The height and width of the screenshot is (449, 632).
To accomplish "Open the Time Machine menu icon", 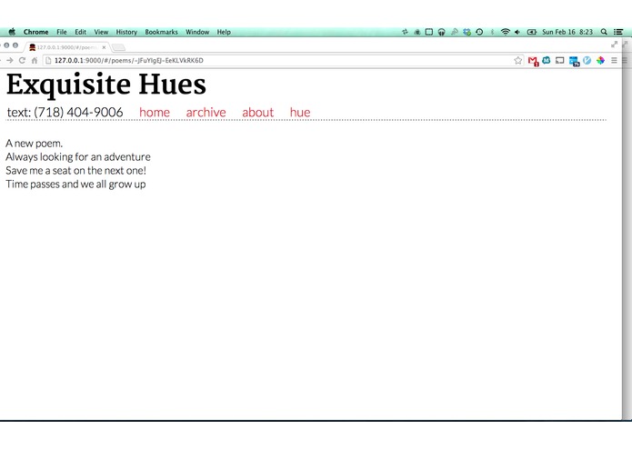I will pyautogui.click(x=479, y=32).
